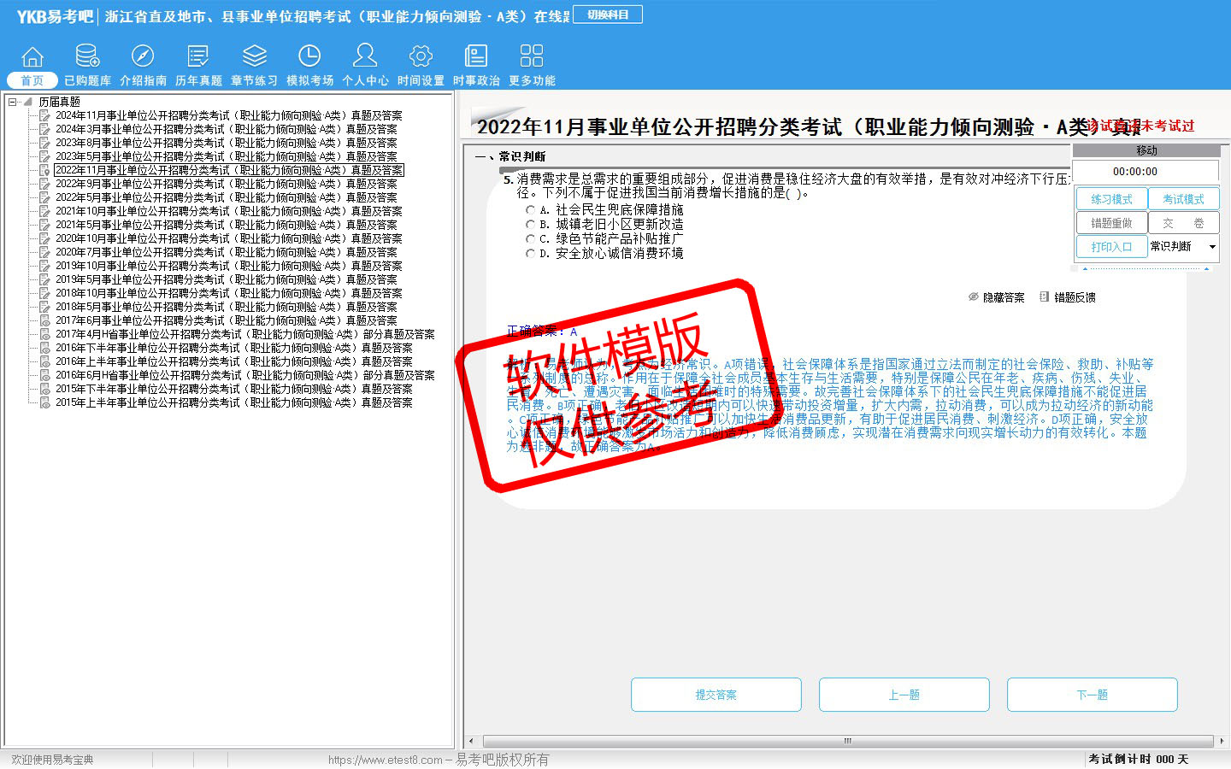Open 章节练习 layers icon
The image size is (1231, 769).
[x=254, y=57]
